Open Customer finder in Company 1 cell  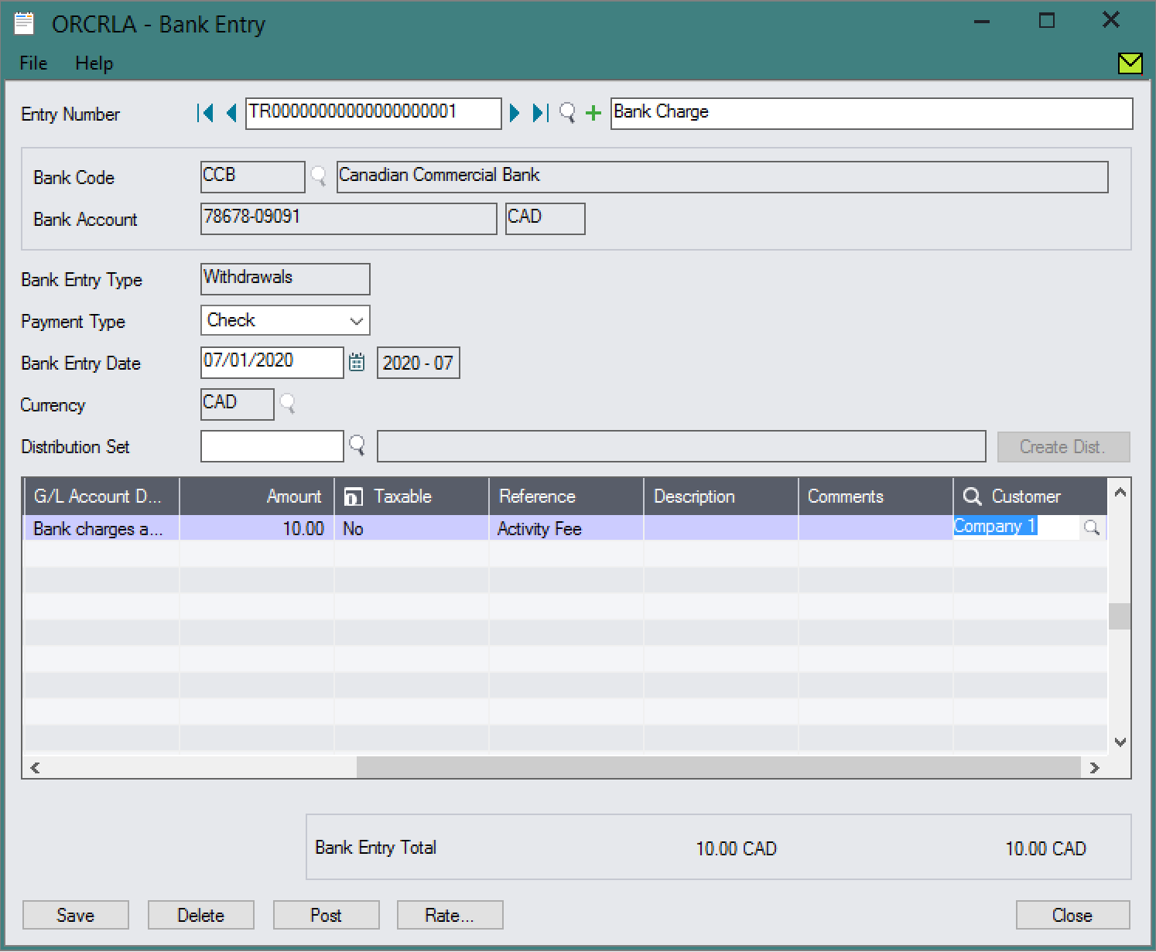(x=1092, y=527)
